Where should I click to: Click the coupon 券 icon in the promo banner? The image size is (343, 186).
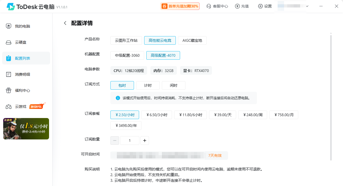(x=165, y=6)
